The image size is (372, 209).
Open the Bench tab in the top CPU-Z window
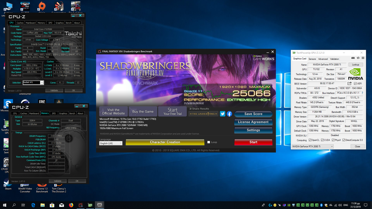tap(69, 23)
